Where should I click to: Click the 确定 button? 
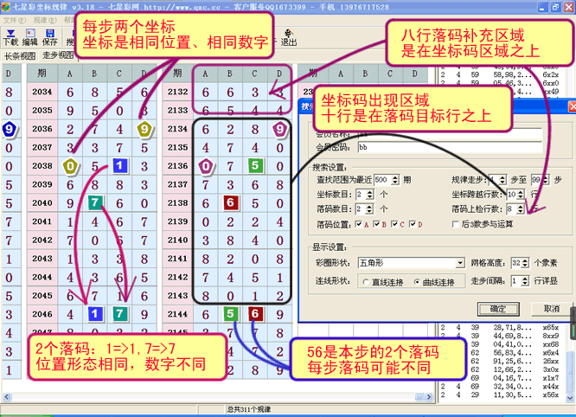click(x=498, y=309)
